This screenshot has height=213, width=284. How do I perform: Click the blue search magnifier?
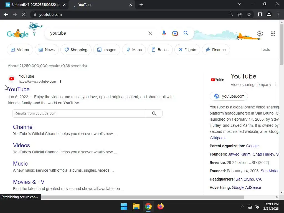[186, 33]
